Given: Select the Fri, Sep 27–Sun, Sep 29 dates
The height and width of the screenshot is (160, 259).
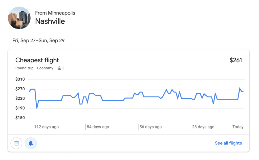Looking at the screenshot, I should point(38,40).
